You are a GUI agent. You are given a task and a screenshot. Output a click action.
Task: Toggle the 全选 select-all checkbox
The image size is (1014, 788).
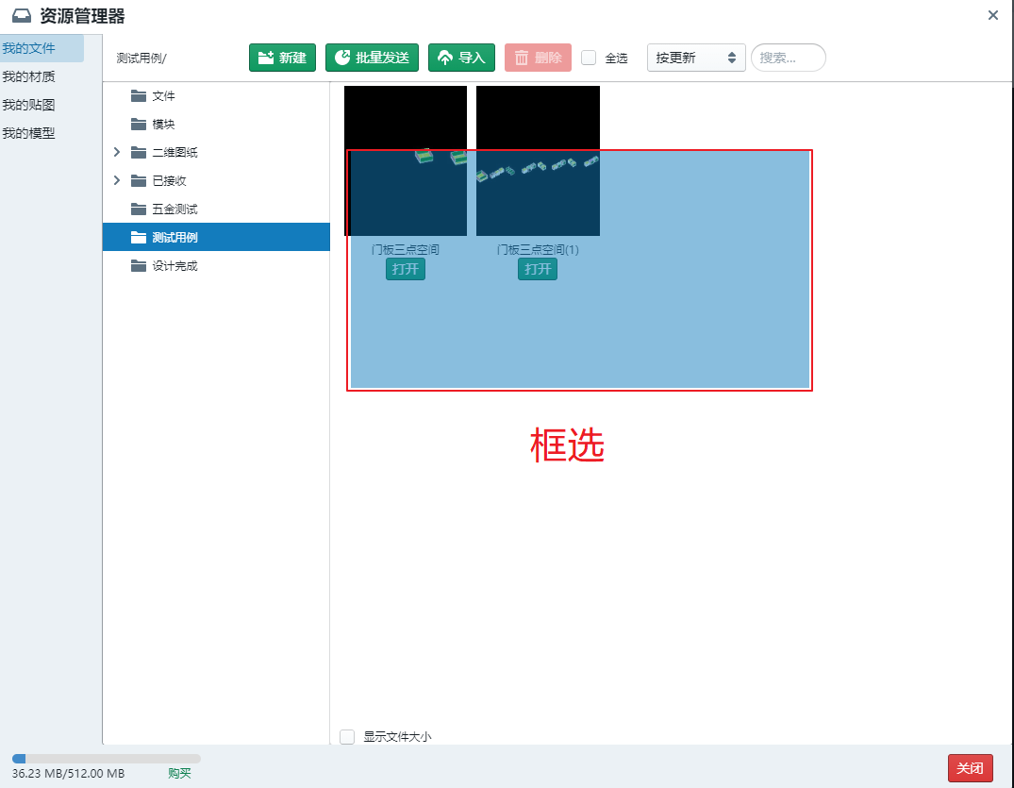(x=589, y=58)
